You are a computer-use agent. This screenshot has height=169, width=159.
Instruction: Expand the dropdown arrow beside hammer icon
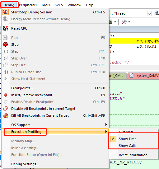pyautogui.click(x=129, y=22)
